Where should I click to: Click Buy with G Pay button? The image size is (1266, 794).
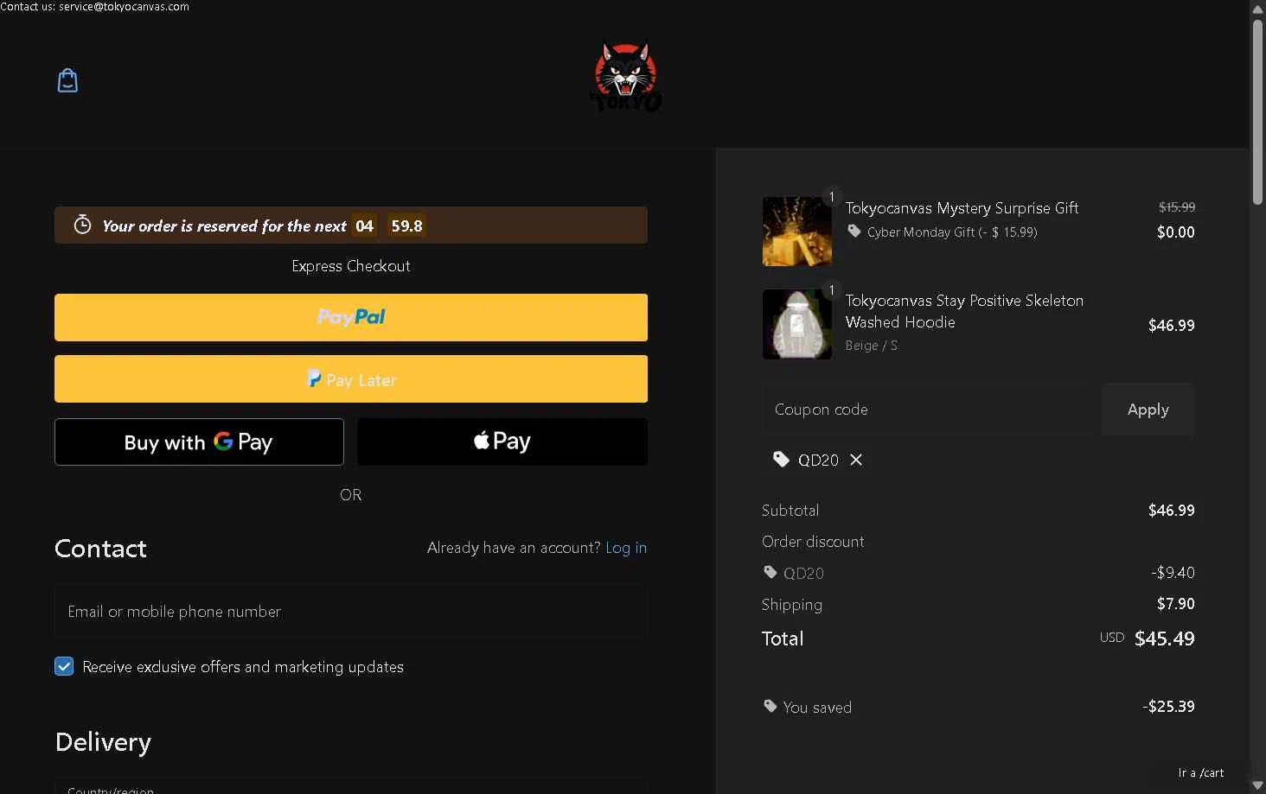coord(199,441)
